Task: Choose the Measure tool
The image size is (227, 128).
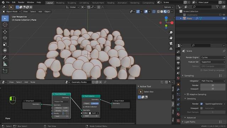Action: click(5, 64)
